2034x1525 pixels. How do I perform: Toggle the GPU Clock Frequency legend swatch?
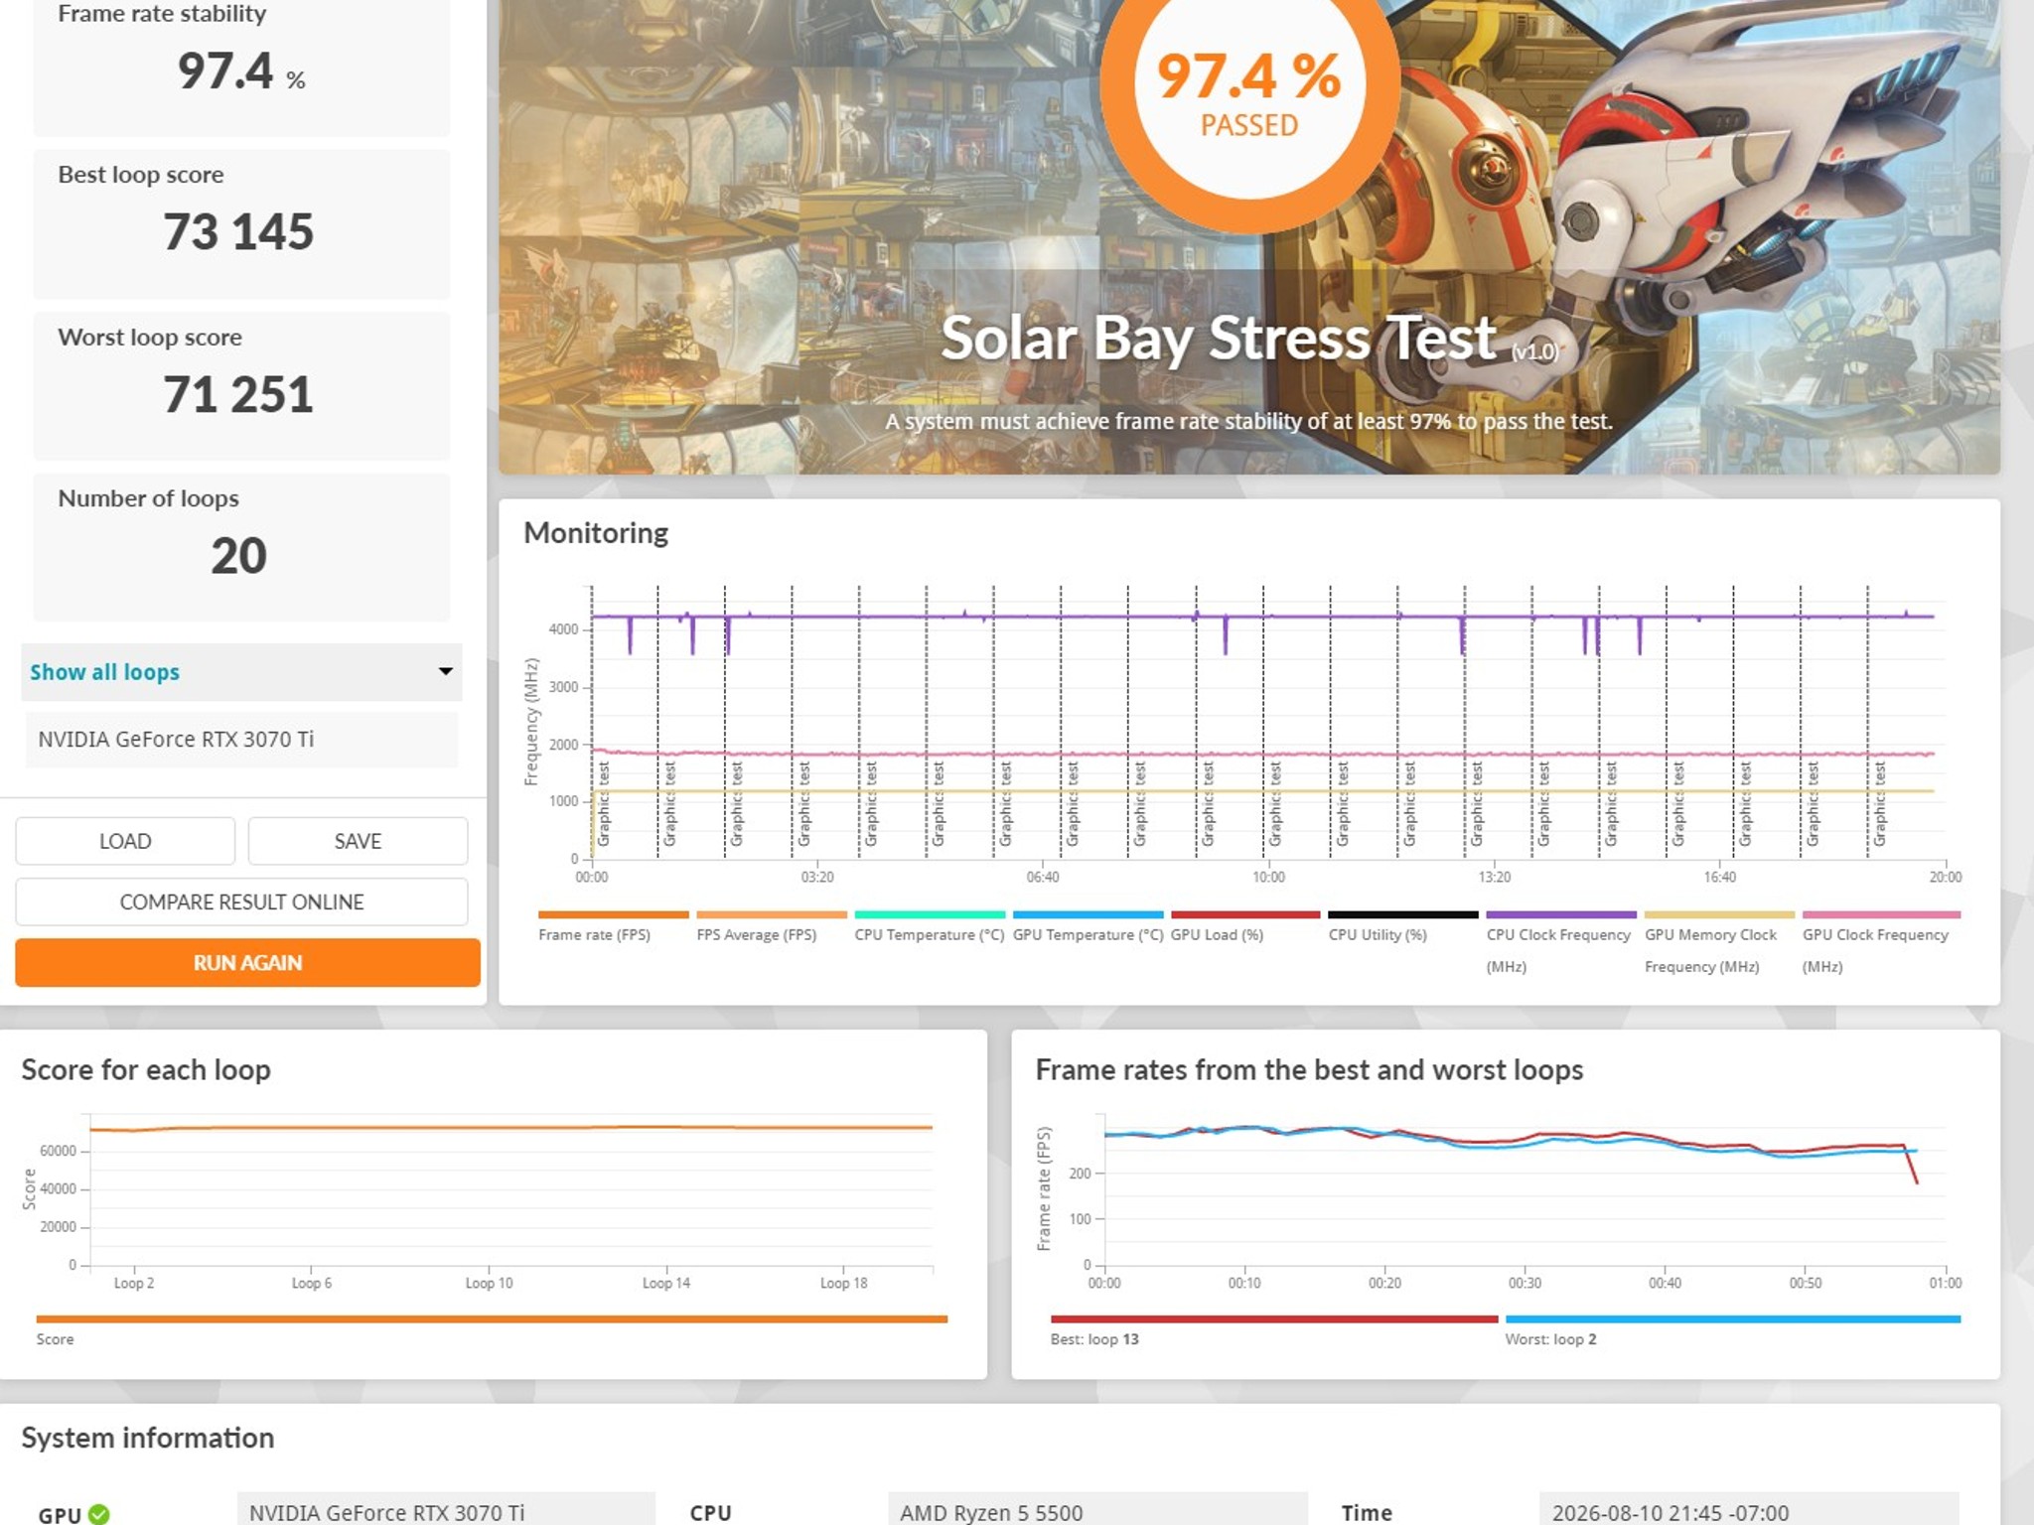(x=1881, y=914)
